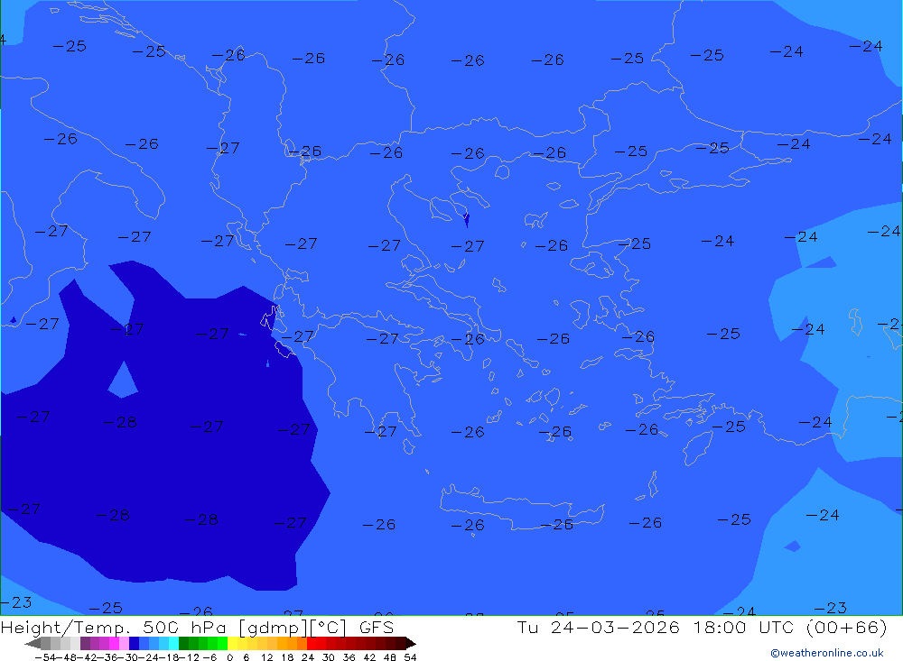Click the '0' legend scale label
The width and height of the screenshot is (903, 661).
coord(229,657)
